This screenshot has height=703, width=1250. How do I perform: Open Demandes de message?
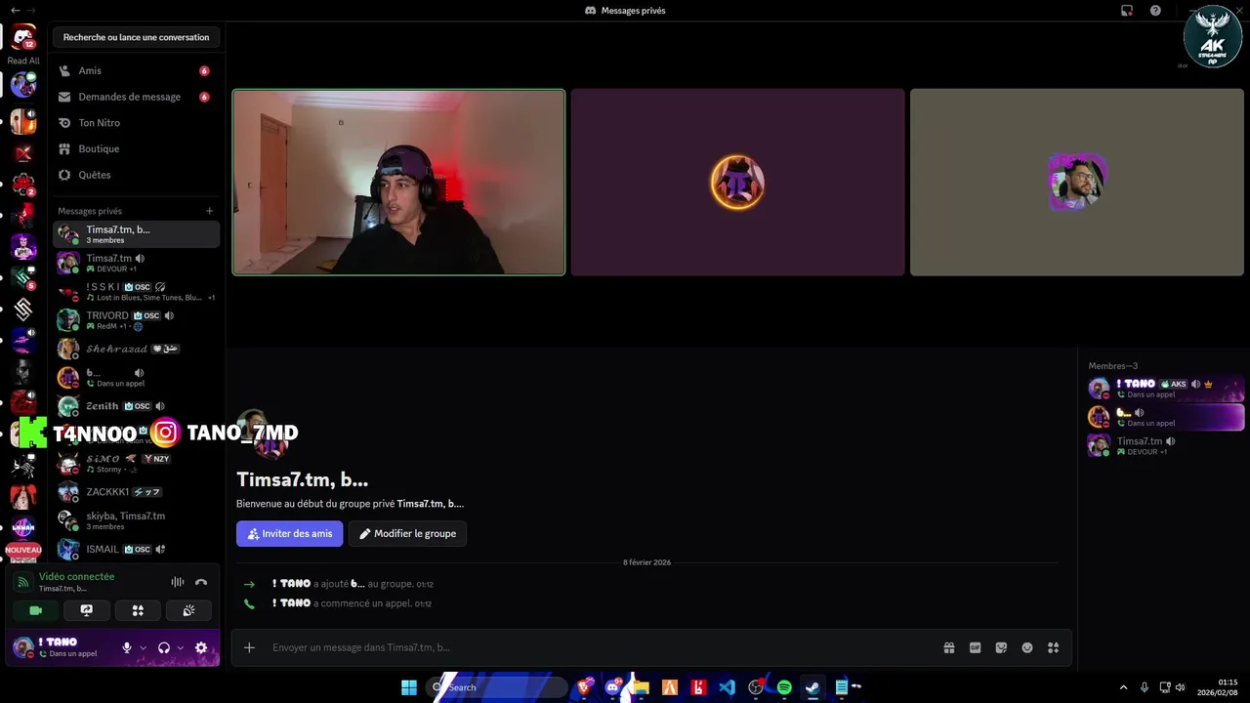[x=136, y=97]
